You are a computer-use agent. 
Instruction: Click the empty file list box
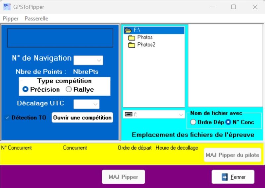(225, 65)
